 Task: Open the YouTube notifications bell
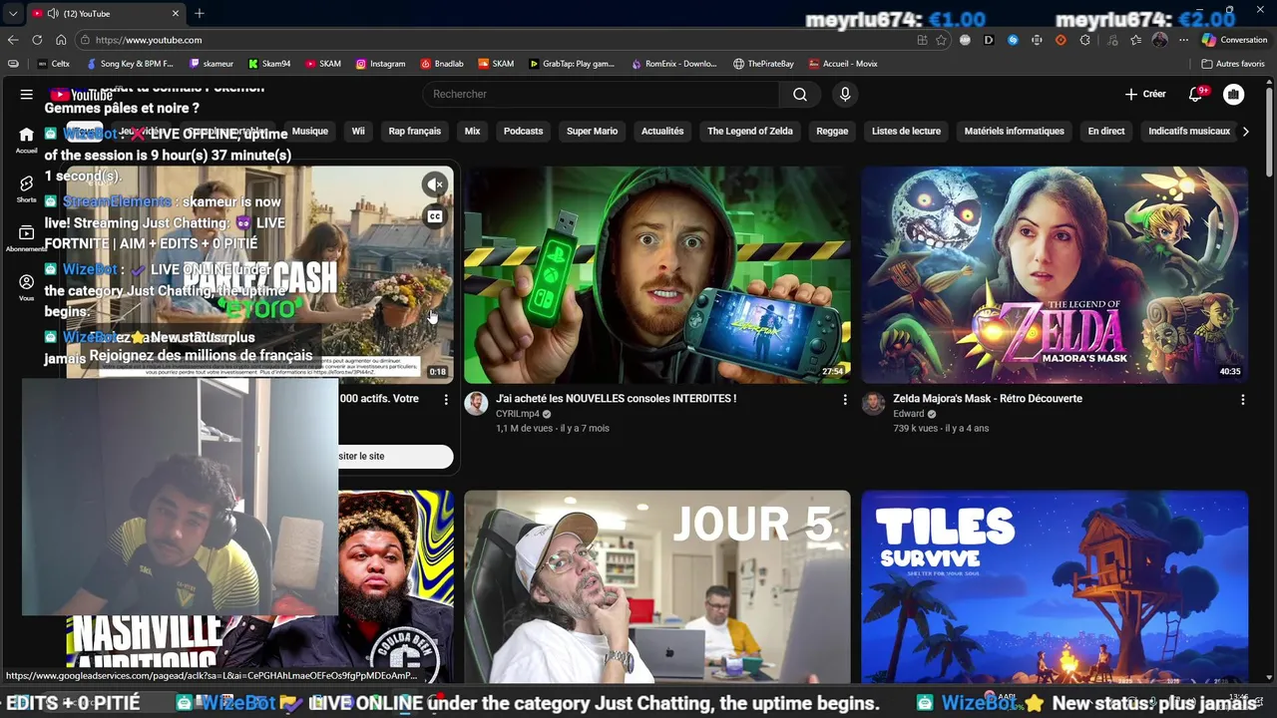(x=1196, y=94)
